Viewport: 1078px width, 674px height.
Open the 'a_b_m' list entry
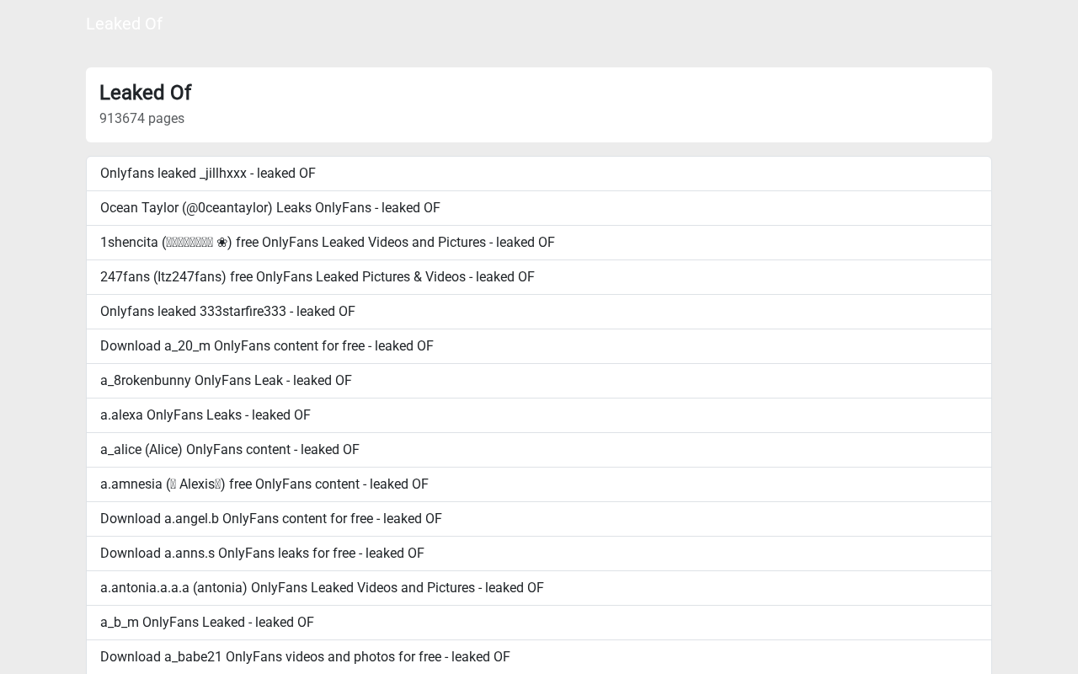click(539, 623)
